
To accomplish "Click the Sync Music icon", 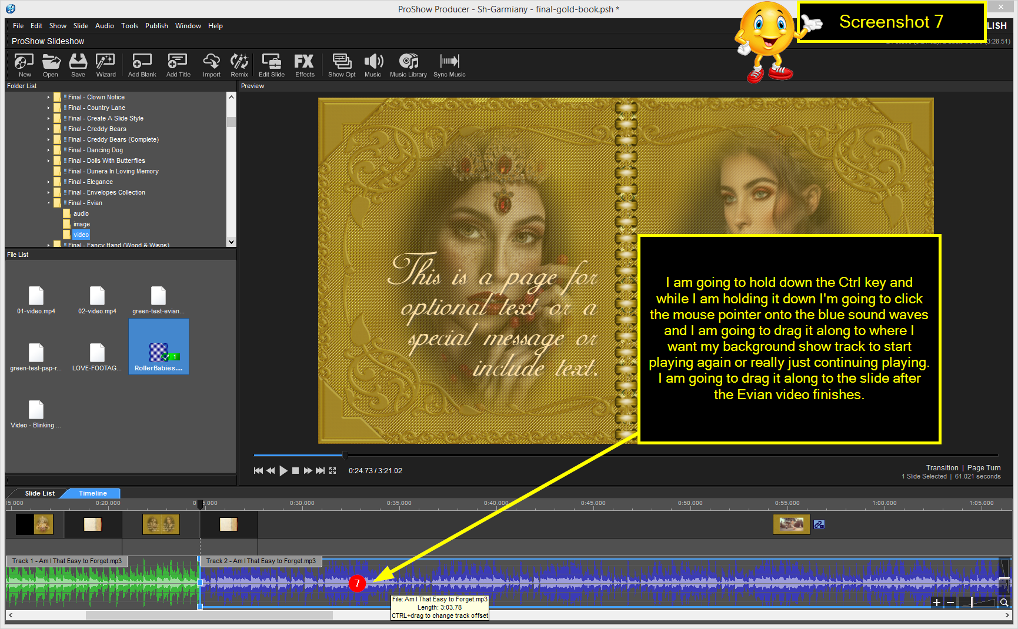I will (x=449, y=65).
